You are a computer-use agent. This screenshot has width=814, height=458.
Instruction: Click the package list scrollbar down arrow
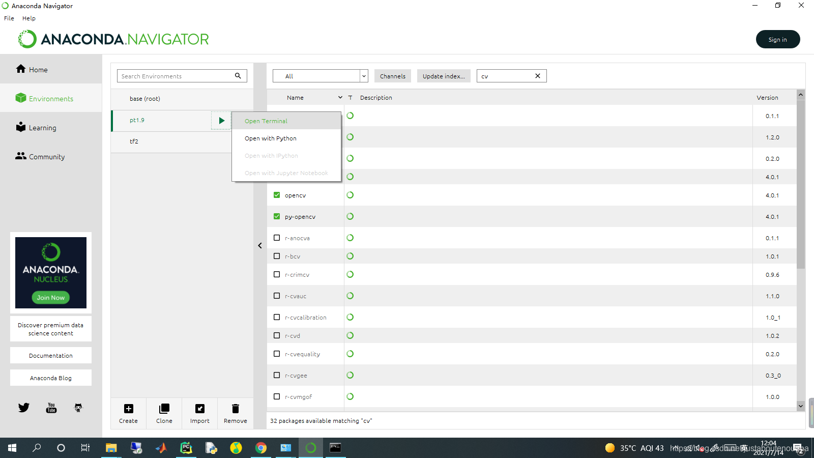[801, 406]
